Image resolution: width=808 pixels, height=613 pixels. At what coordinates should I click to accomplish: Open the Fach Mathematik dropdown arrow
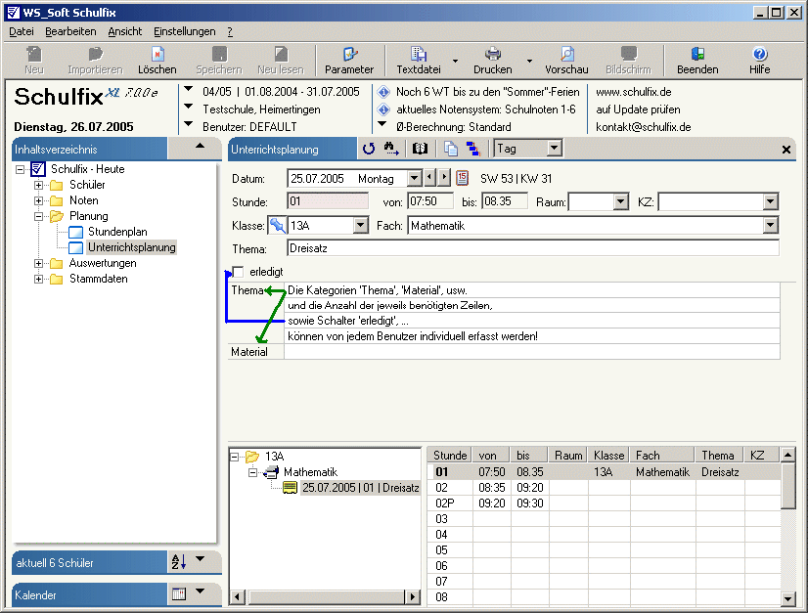click(x=771, y=225)
